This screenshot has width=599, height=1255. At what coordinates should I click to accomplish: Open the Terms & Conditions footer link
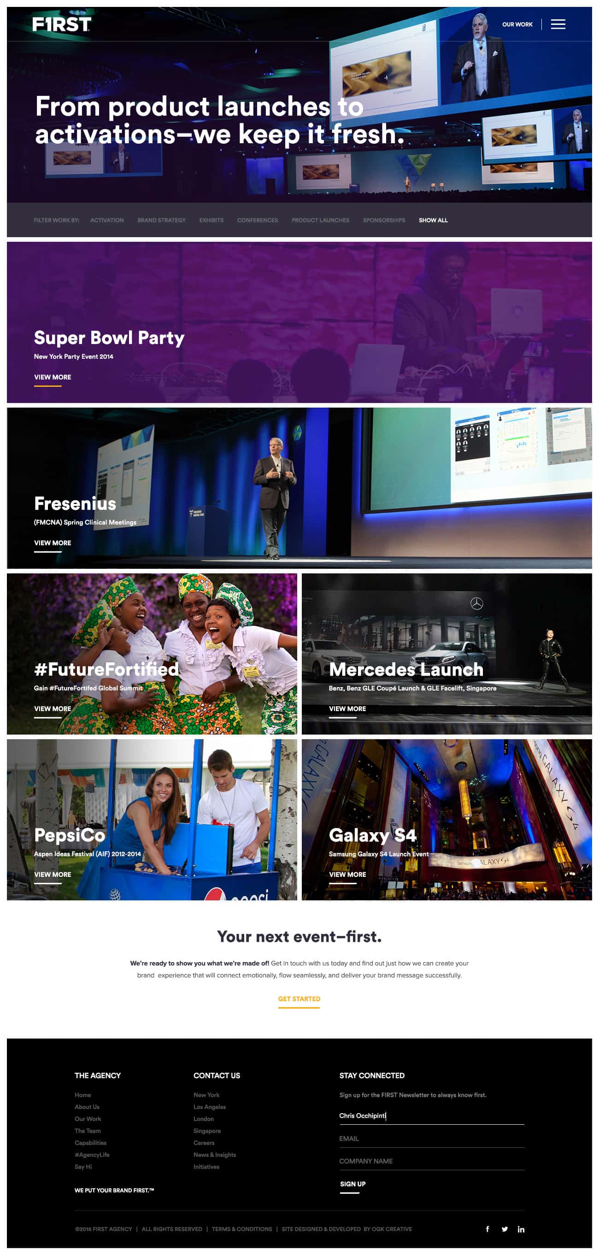pos(242,1229)
